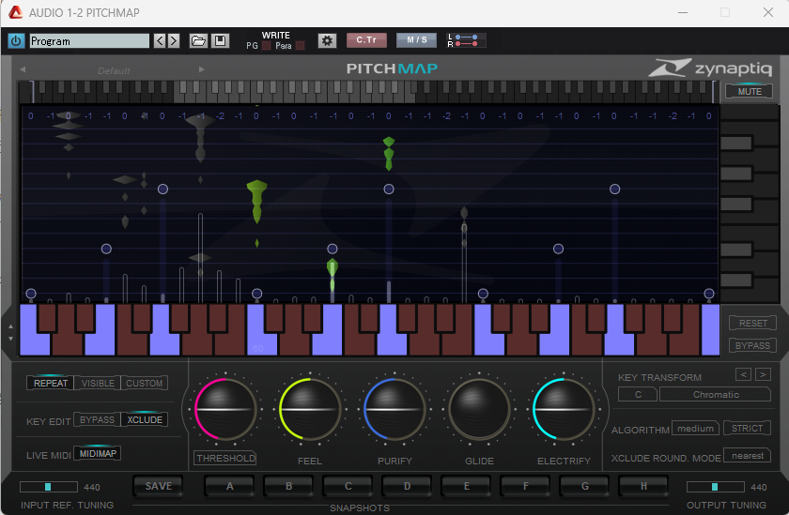
Task: Click the down arrow left of keyboard
Action: click(x=11, y=339)
